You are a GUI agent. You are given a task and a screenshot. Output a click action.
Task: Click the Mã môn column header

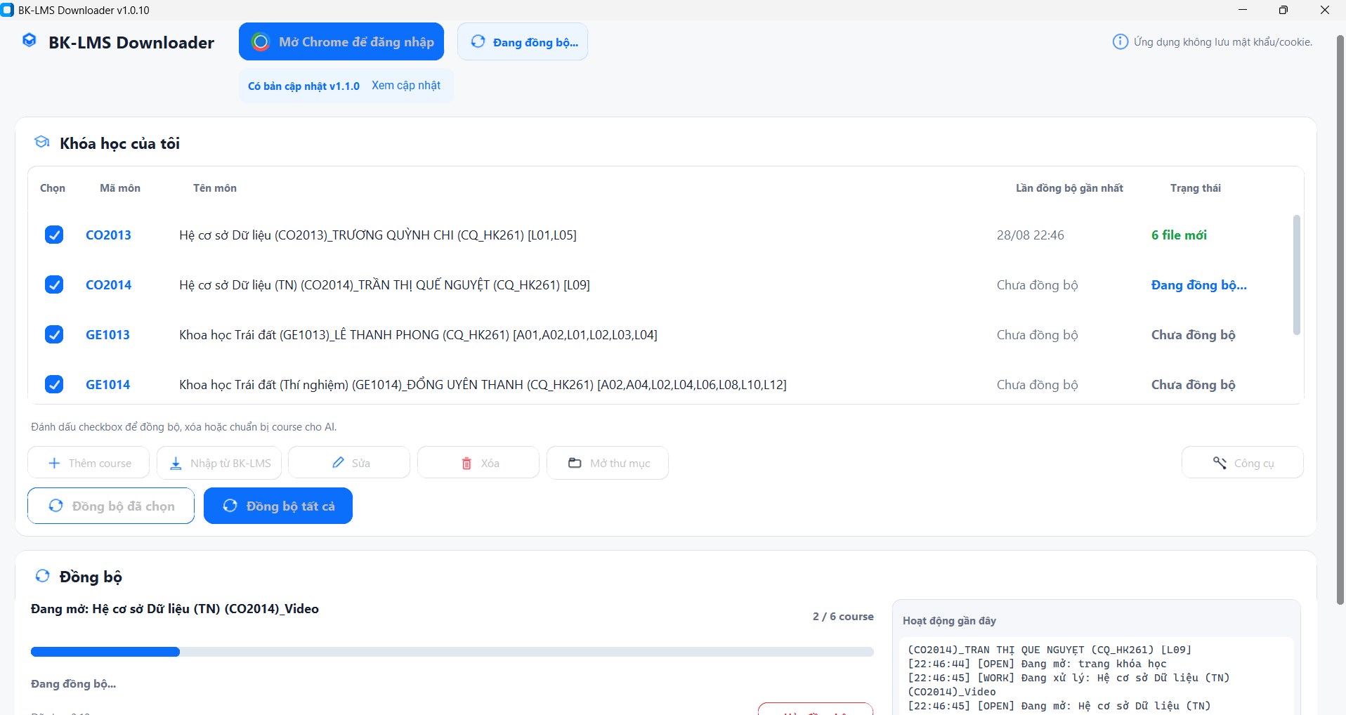(120, 188)
